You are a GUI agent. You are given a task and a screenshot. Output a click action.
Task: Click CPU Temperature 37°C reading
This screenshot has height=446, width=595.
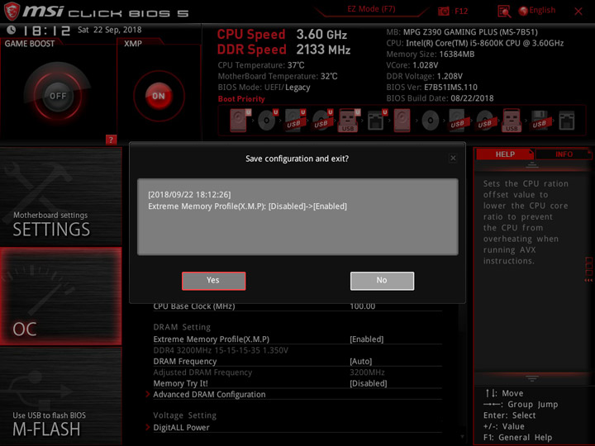[x=261, y=65]
